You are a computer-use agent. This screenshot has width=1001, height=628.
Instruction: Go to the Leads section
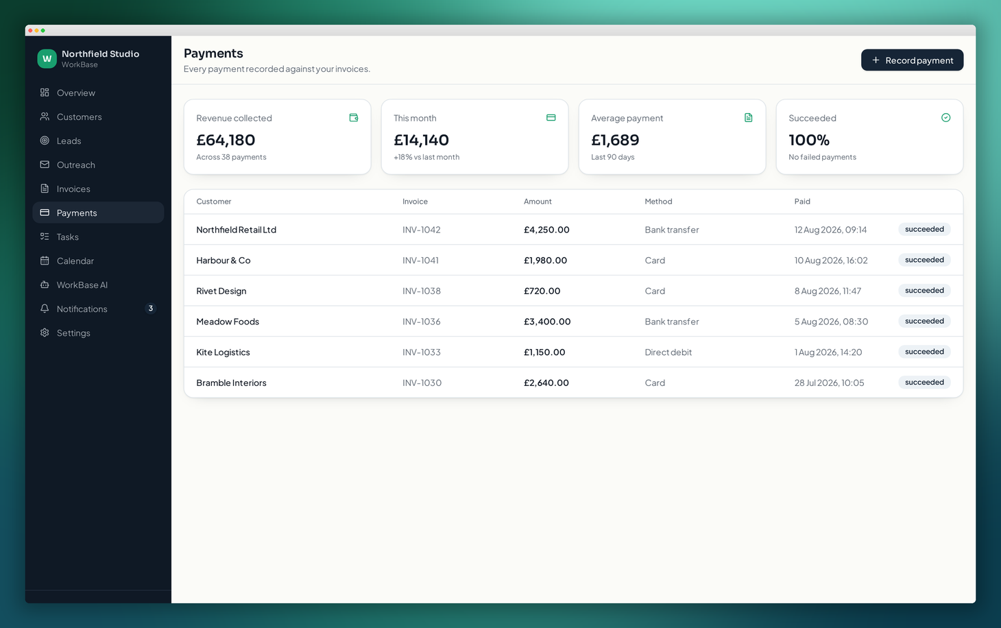[x=98, y=141]
